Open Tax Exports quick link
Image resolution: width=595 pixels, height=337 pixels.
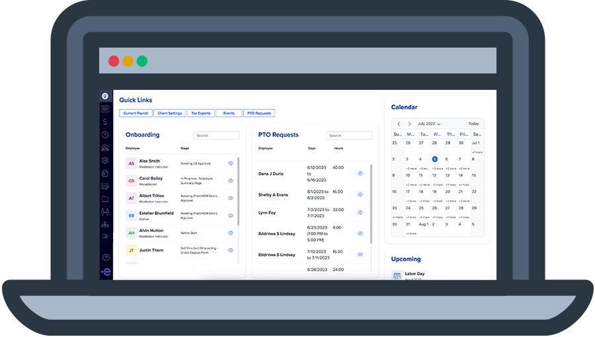click(201, 114)
